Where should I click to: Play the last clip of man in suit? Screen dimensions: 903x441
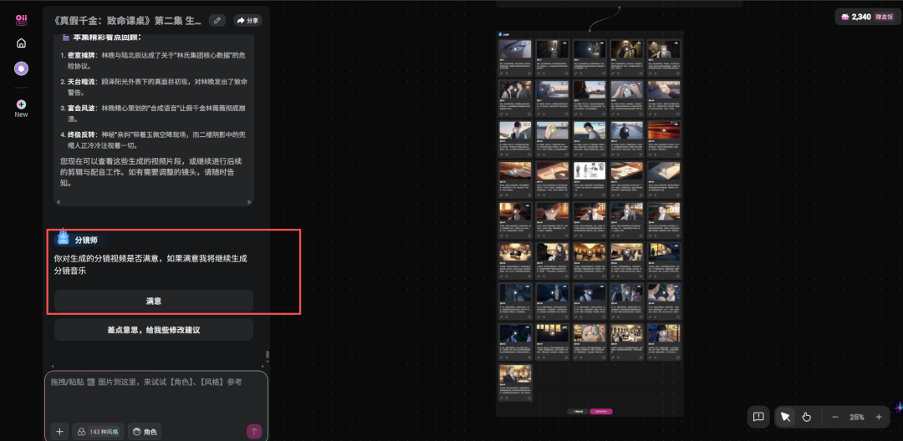point(515,373)
